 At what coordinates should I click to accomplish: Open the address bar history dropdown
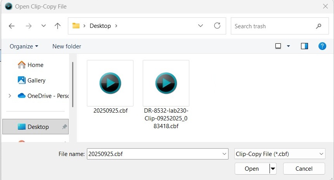coord(201,26)
